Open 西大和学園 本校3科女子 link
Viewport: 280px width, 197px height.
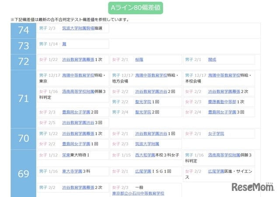click(145, 155)
